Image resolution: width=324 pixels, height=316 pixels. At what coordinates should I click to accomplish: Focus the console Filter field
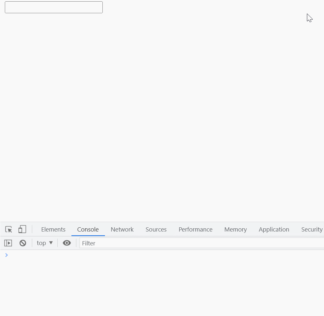202,243
